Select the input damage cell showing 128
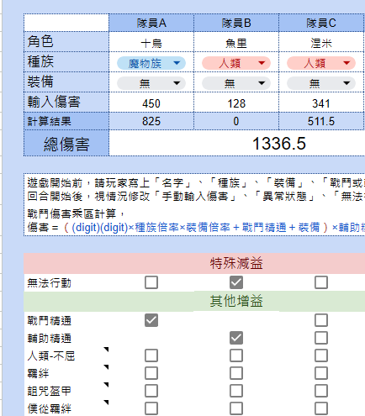This screenshot has width=365, height=416. tap(236, 103)
